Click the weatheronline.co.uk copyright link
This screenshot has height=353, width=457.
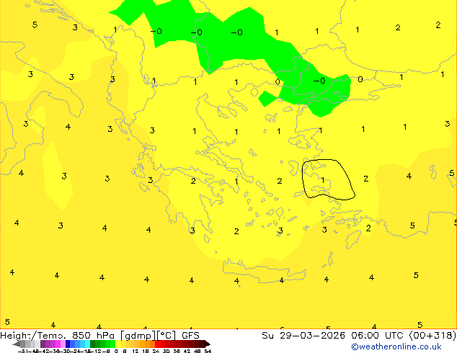click(x=396, y=347)
